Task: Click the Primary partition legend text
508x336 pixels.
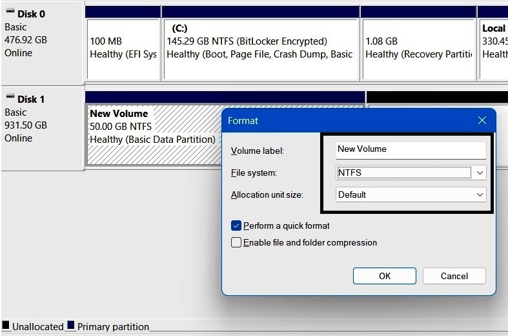Action: pyautogui.click(x=113, y=326)
